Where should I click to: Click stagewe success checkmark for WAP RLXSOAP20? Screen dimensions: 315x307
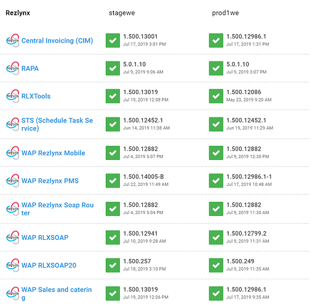113,265
